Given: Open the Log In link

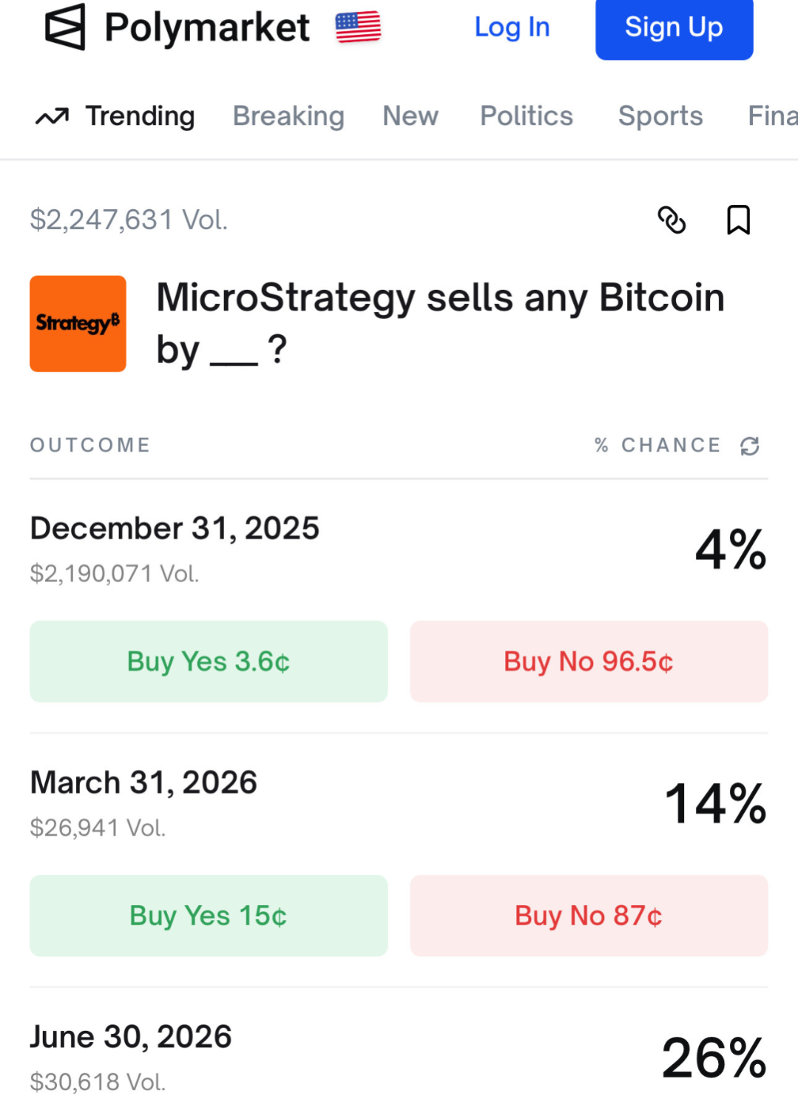Looking at the screenshot, I should coord(512,27).
